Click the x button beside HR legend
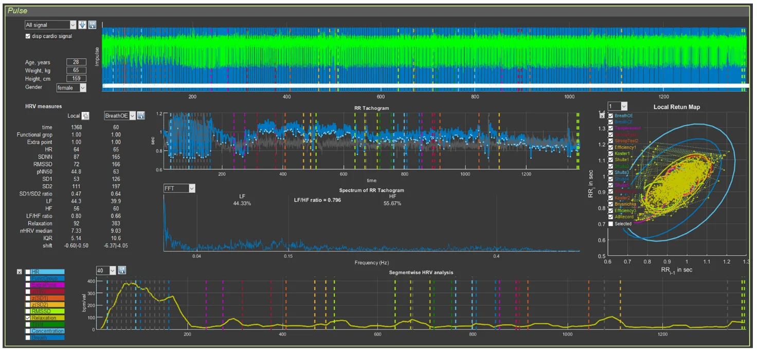757x350 pixels. 20,272
